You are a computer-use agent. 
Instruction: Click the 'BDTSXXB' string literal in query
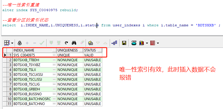point(206,25)
